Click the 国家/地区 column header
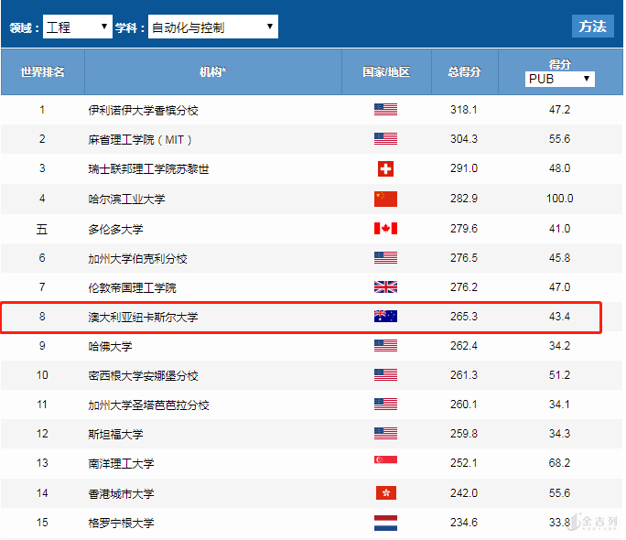The height and width of the screenshot is (540, 626). (385, 72)
